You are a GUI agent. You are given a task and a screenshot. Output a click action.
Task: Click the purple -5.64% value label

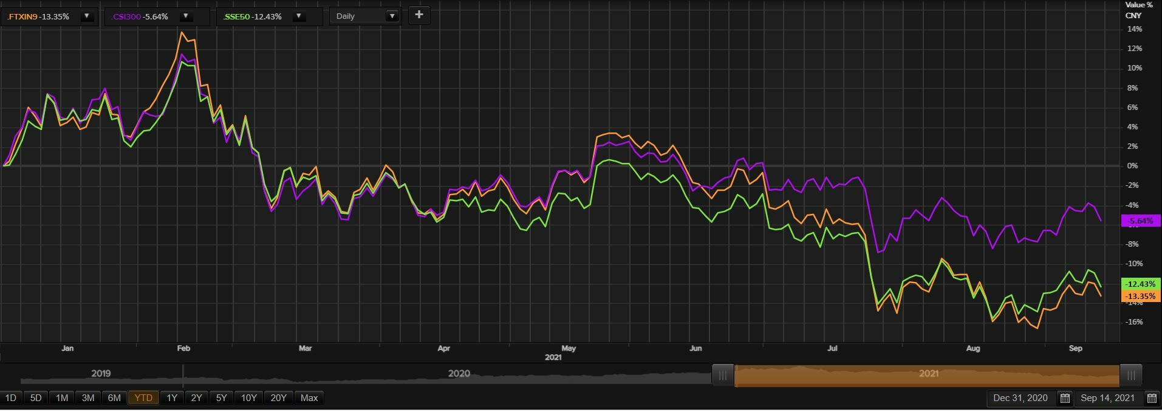coord(1140,221)
